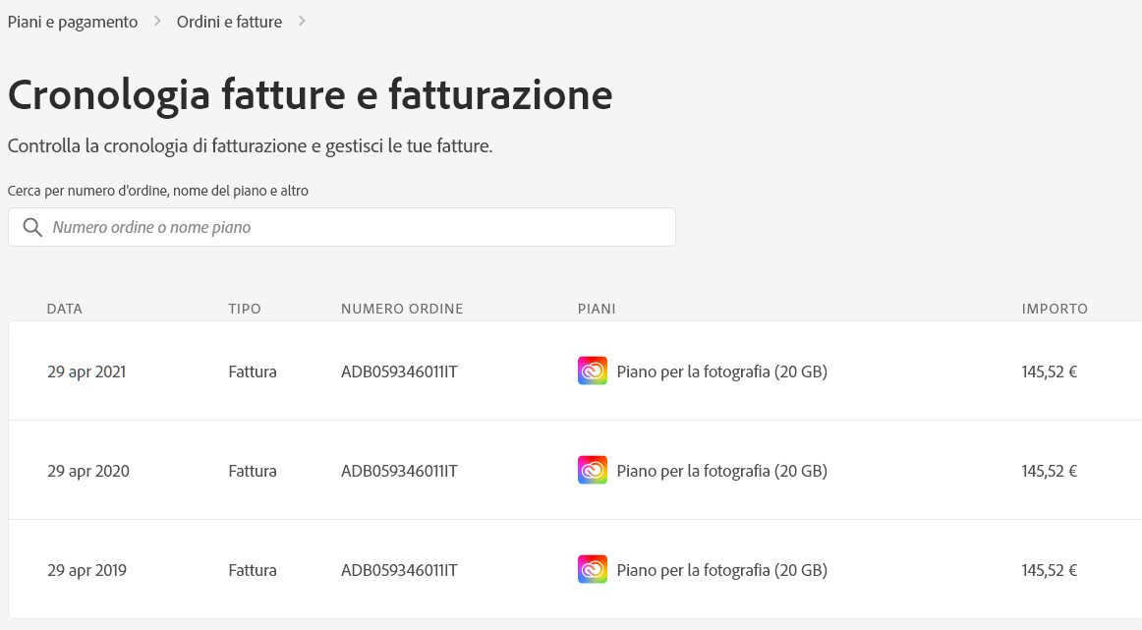This screenshot has height=630, width=1142.
Task: Click Creative Cloud icon for 2021 invoice
Action: (x=592, y=371)
